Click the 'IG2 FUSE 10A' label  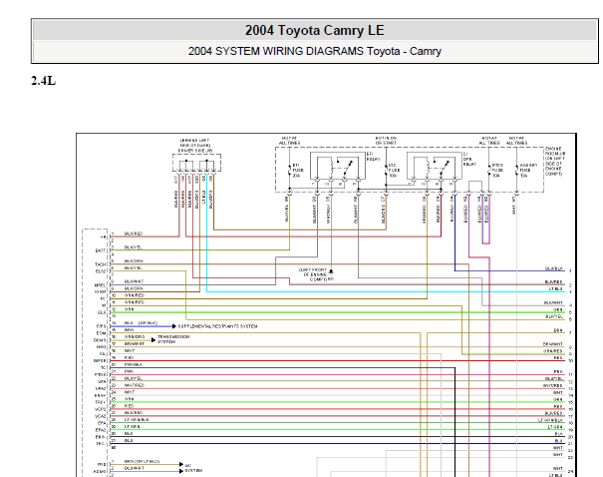[394, 171]
